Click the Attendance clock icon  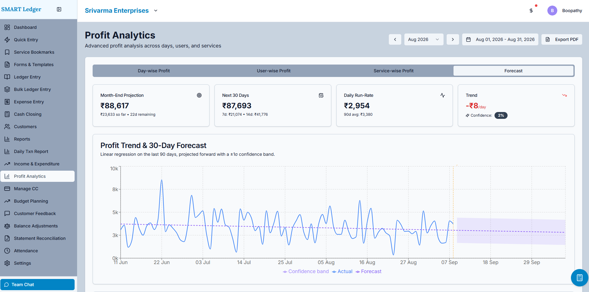coord(7,251)
